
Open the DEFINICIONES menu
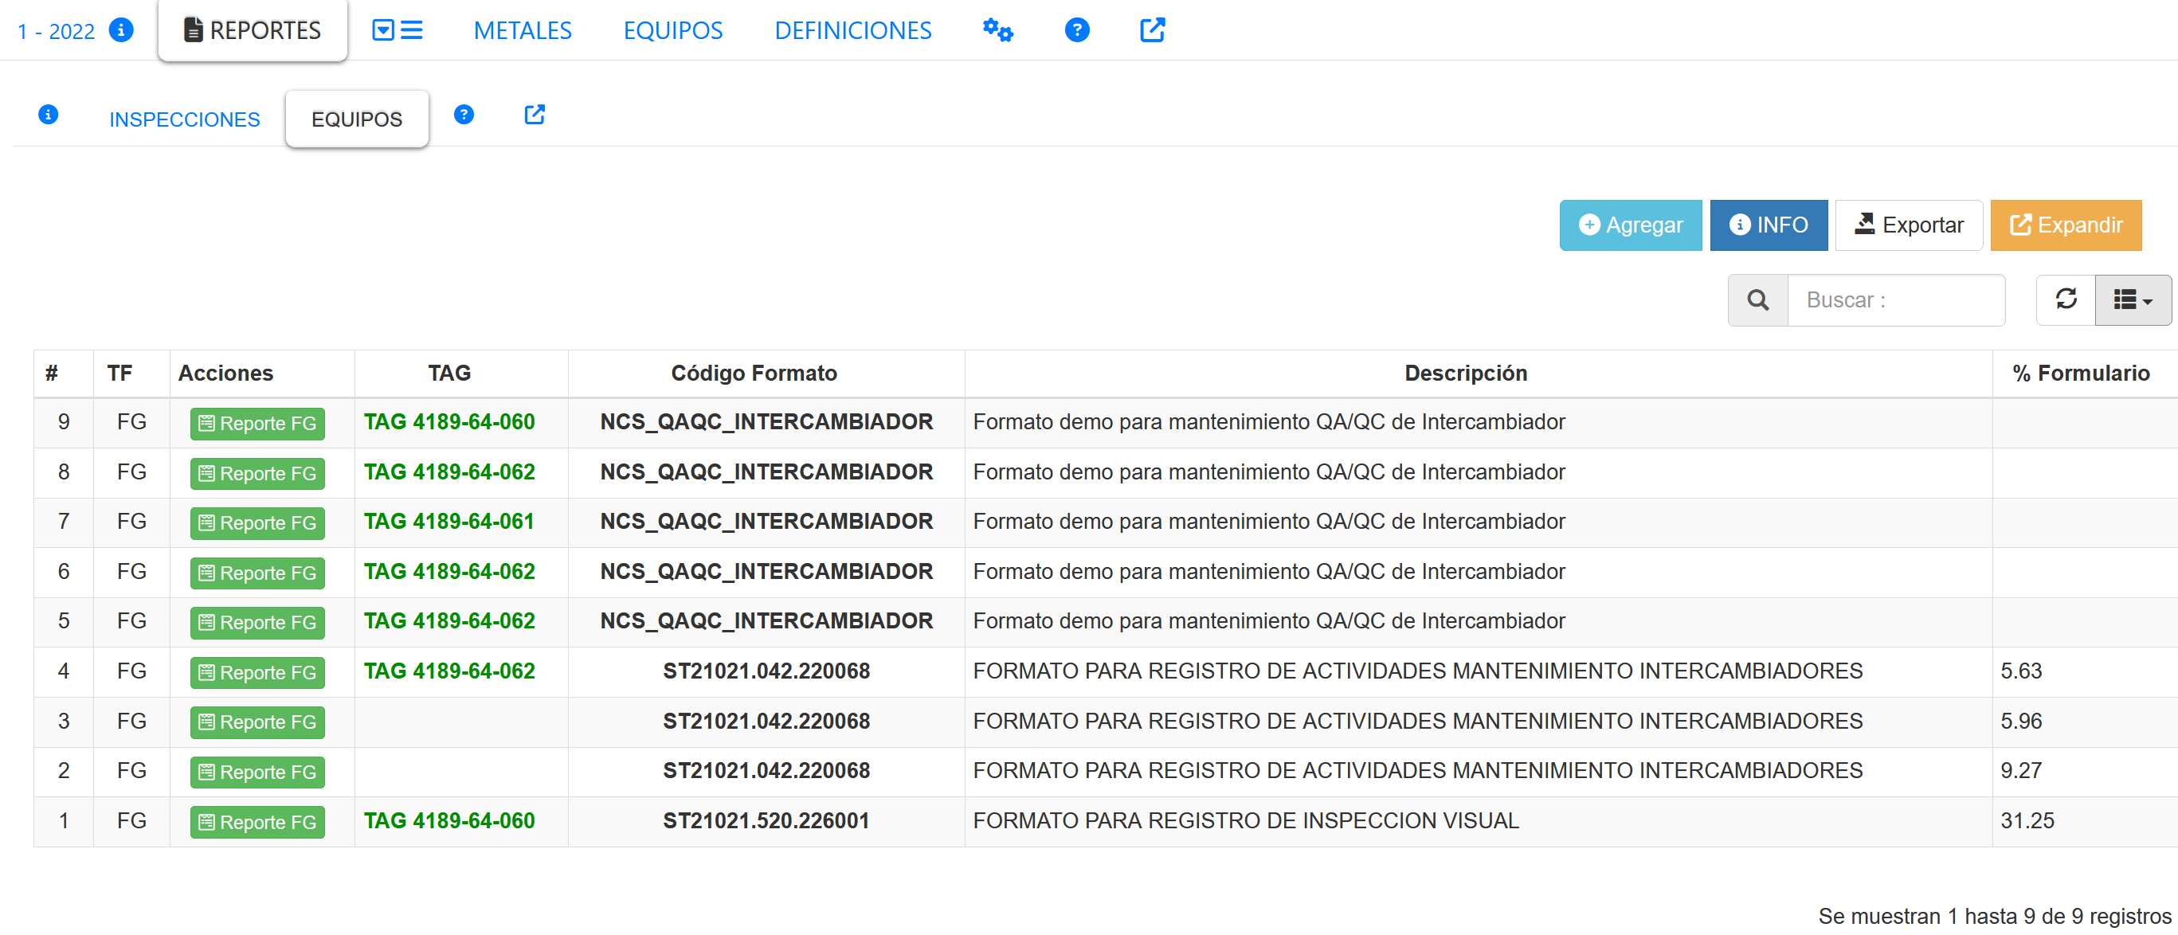click(x=852, y=30)
